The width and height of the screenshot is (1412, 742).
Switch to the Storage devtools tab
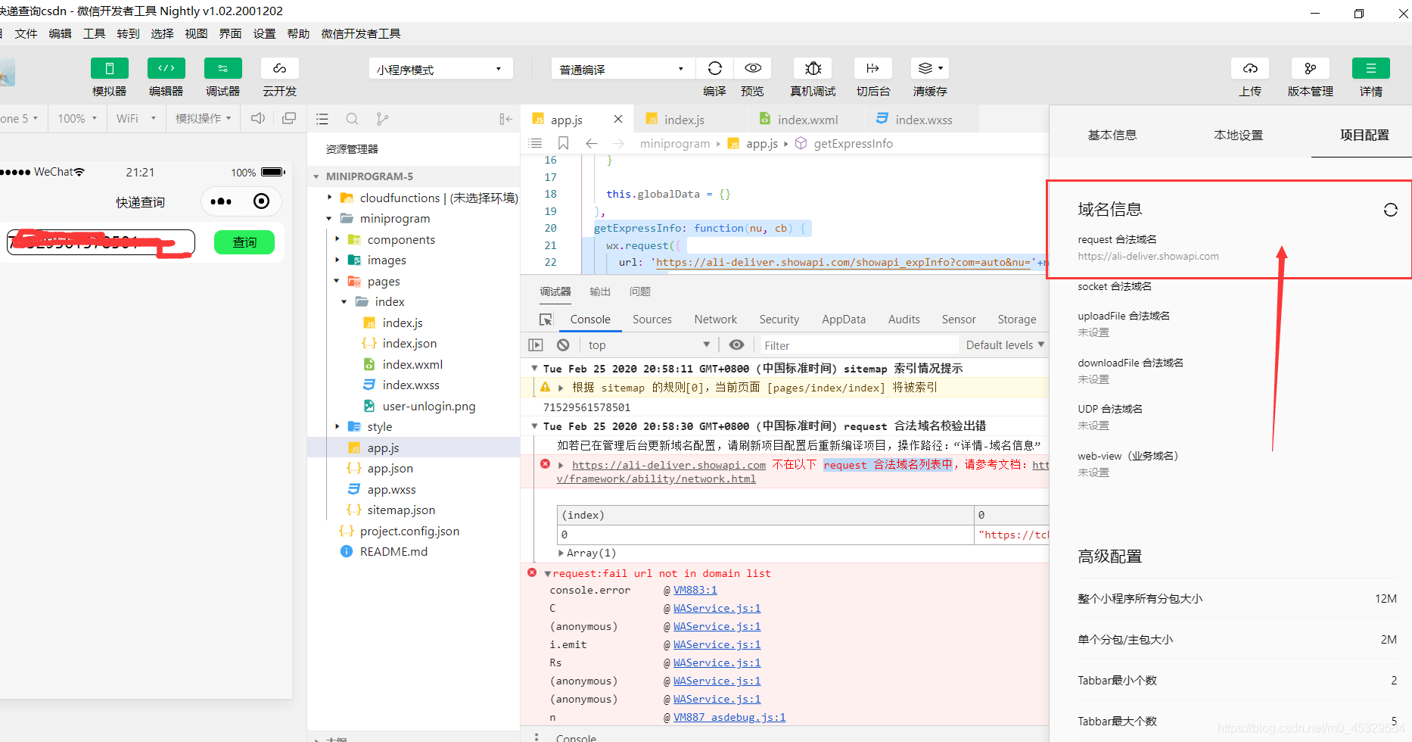(x=1017, y=320)
